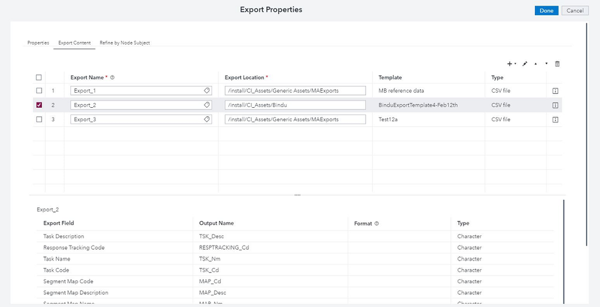Click the Done button
The width and height of the screenshot is (600, 307).
pos(546,11)
